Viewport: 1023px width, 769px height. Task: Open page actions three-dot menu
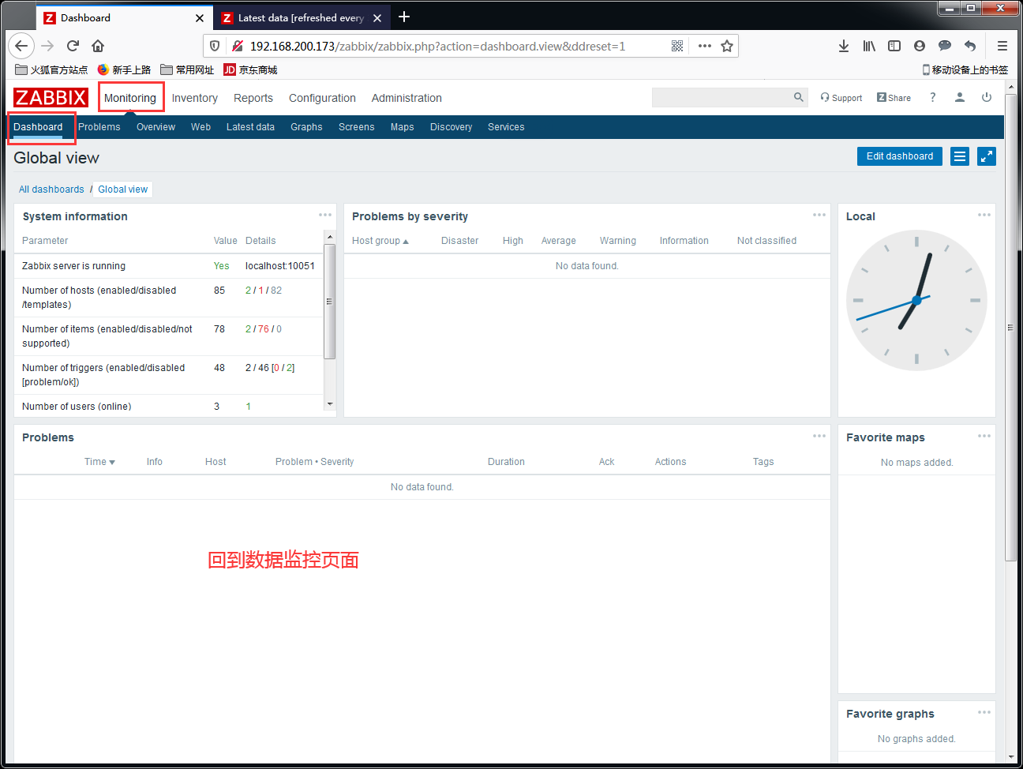click(705, 46)
